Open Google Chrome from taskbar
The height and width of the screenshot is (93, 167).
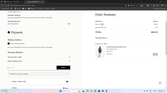pos(107,91)
